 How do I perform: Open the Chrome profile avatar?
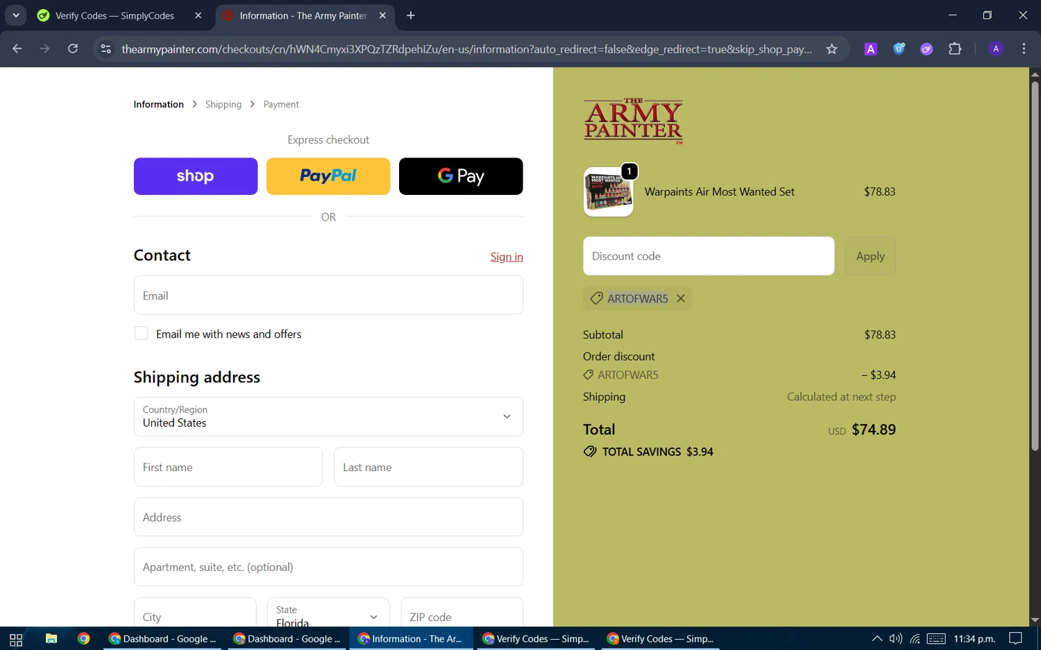point(996,49)
